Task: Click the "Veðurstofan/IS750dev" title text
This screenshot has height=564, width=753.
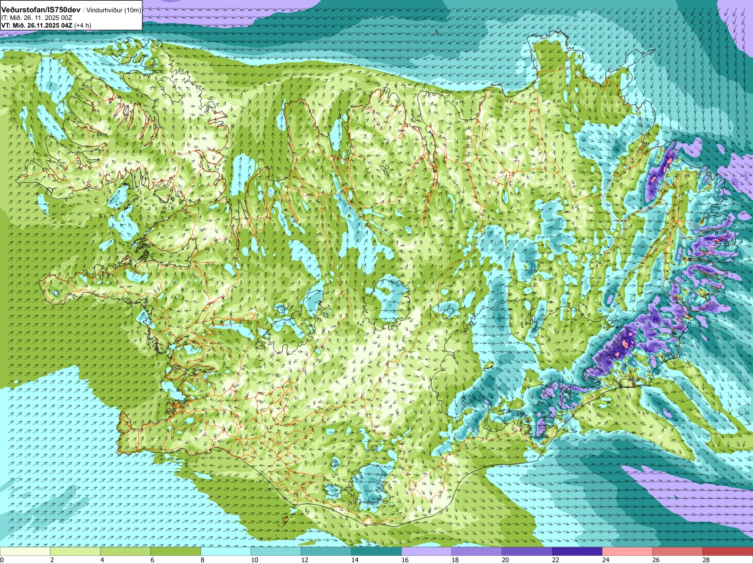Action: click(x=41, y=10)
